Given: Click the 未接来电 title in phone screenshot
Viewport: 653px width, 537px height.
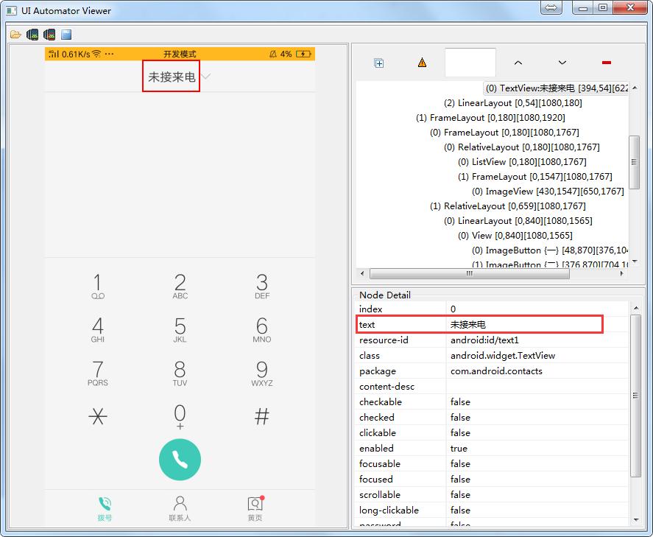Looking at the screenshot, I should (x=171, y=77).
